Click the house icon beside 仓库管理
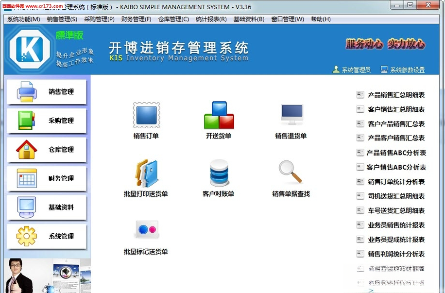Viewport: 445px width, 293px height. click(26, 149)
